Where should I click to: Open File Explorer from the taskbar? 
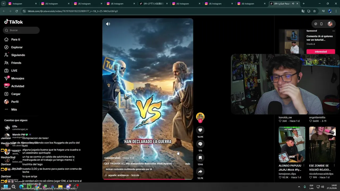click(x=60, y=187)
